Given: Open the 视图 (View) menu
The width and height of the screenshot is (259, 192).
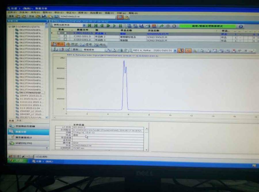Looking at the screenshot, I should click(x=109, y=13).
